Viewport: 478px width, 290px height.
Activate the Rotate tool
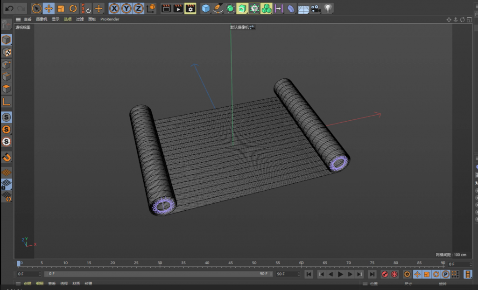(73, 8)
